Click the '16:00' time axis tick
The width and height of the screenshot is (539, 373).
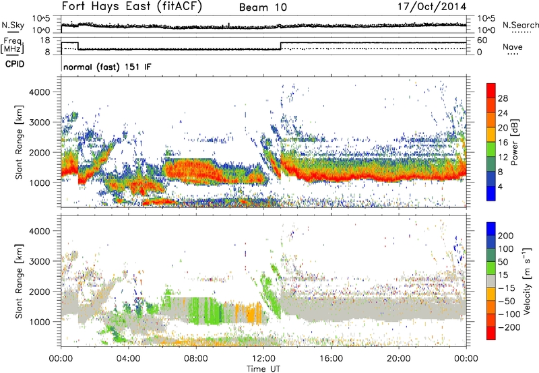[x=331, y=359]
